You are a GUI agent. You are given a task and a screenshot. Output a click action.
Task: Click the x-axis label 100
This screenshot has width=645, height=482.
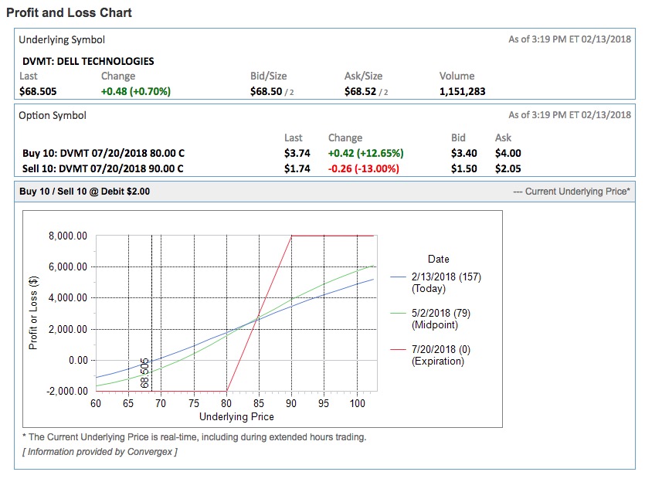point(357,403)
